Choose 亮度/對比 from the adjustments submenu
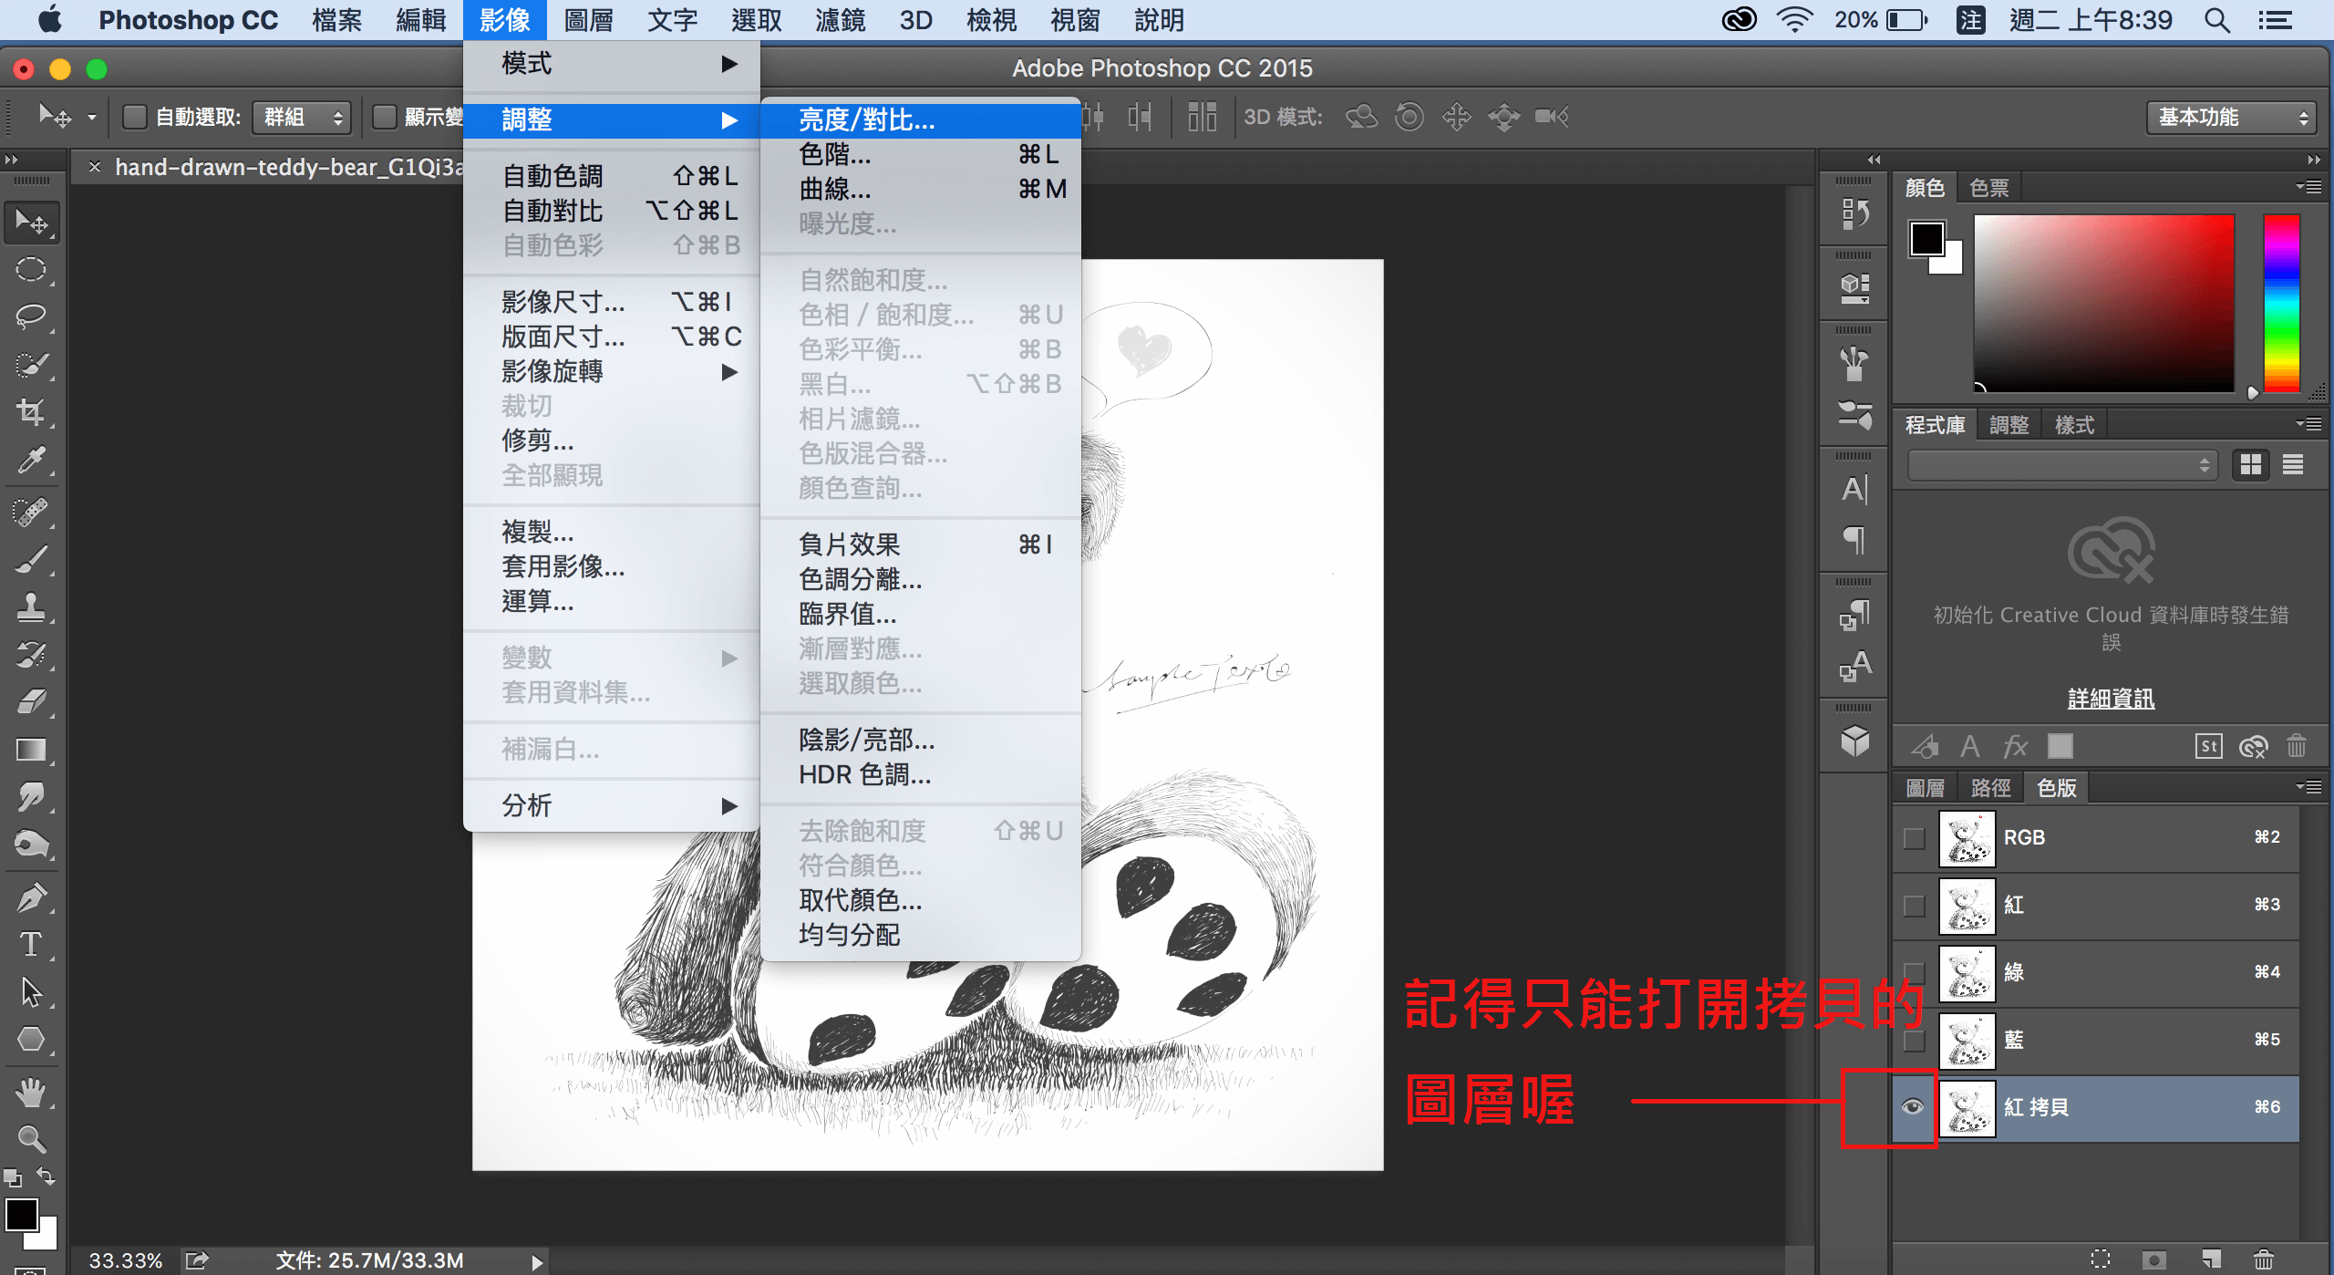This screenshot has height=1275, width=2334. (x=866, y=119)
